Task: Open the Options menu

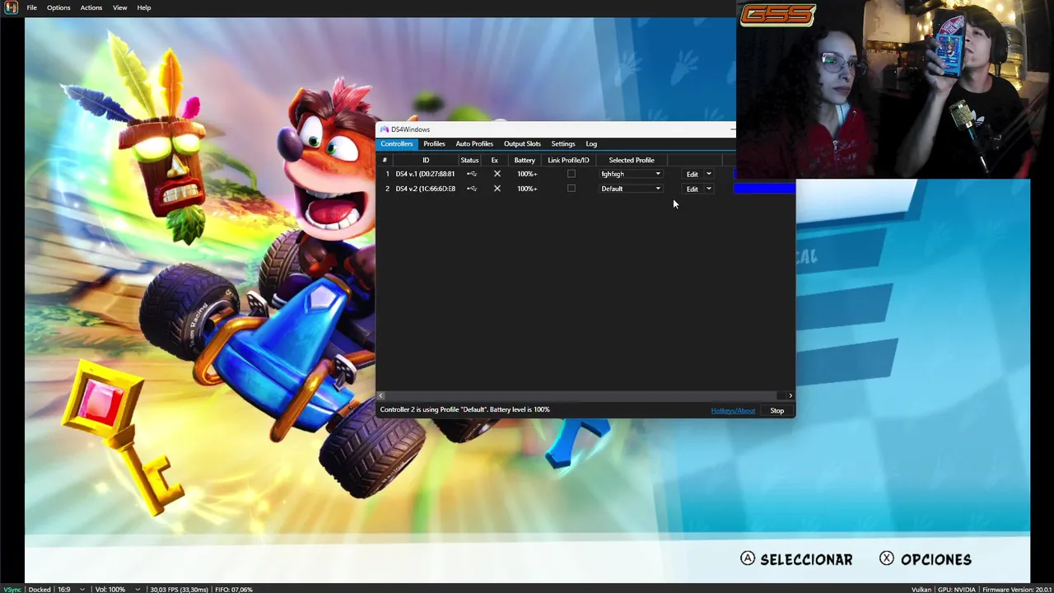Action: coord(58,7)
